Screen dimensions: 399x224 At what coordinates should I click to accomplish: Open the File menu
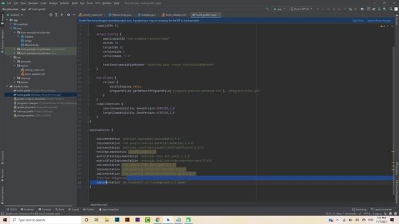9,3
